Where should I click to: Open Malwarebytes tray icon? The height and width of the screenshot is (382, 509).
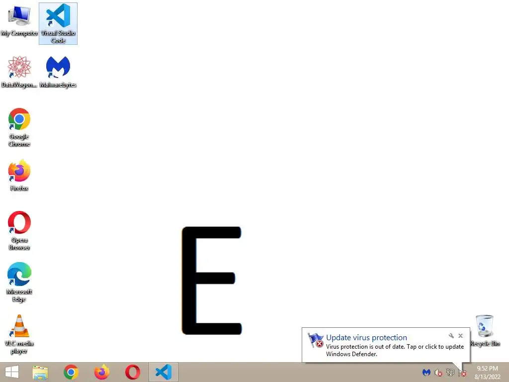click(426, 372)
